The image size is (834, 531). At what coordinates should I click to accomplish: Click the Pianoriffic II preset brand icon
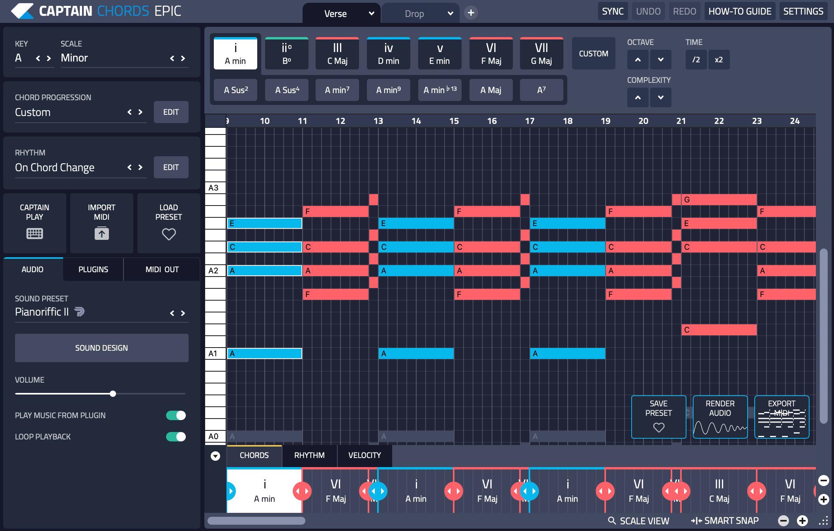[x=79, y=312]
